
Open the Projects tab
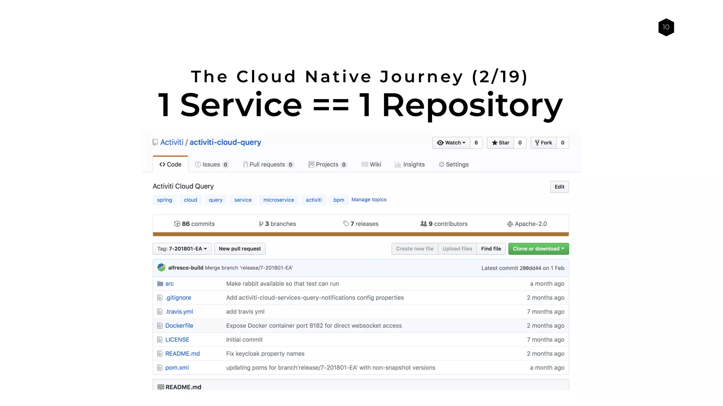tap(328, 165)
